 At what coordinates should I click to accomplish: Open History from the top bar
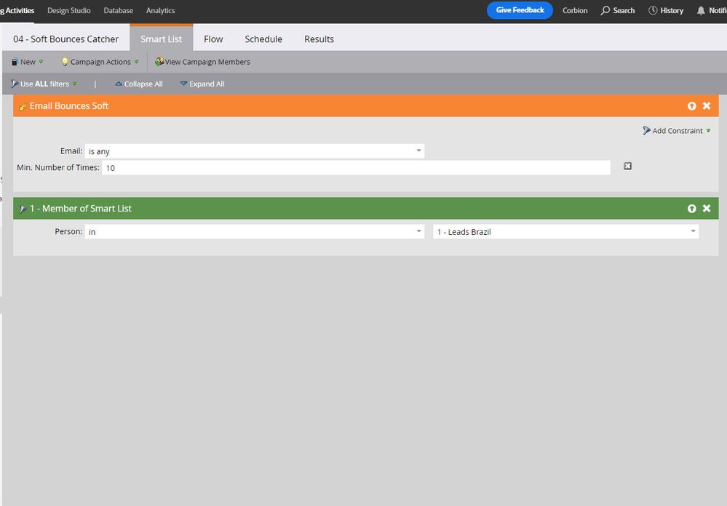tap(665, 11)
